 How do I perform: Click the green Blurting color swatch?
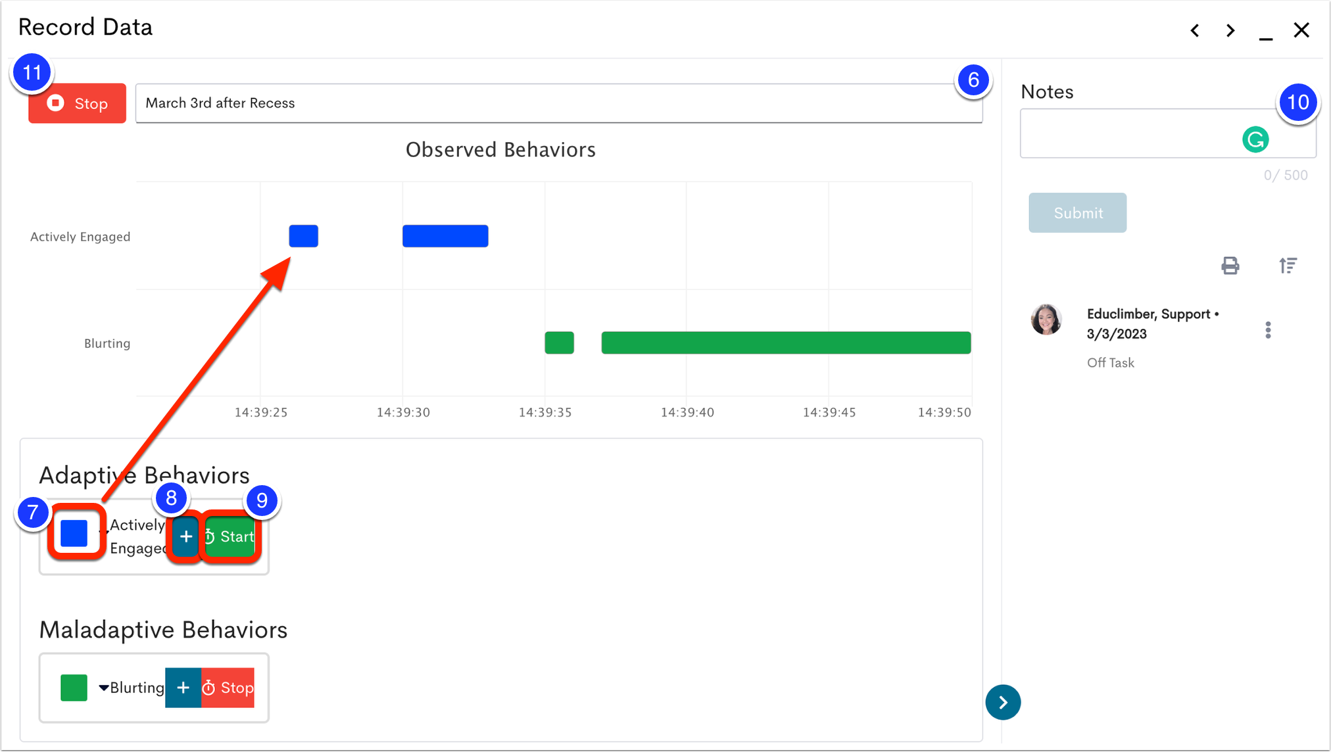(x=74, y=688)
